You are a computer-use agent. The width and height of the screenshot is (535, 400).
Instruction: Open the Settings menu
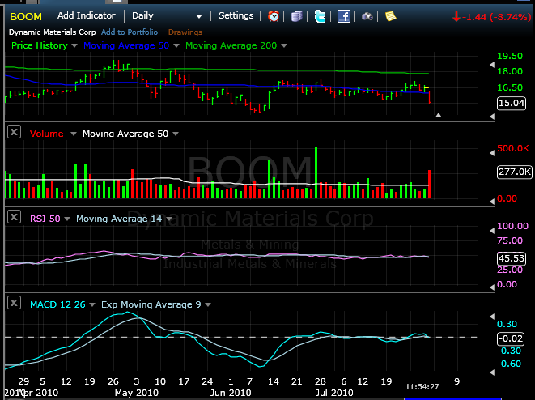(x=236, y=15)
